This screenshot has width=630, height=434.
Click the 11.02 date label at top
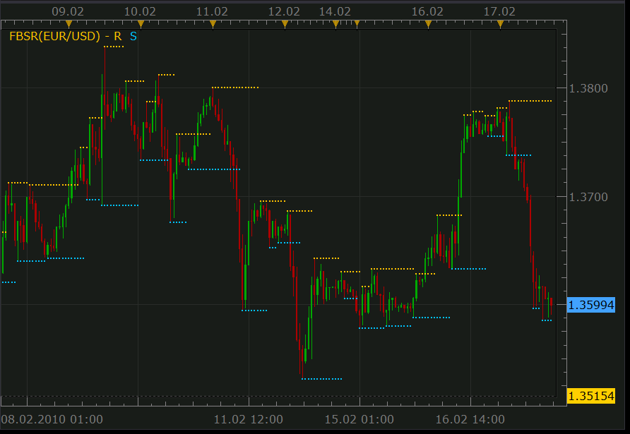point(212,11)
